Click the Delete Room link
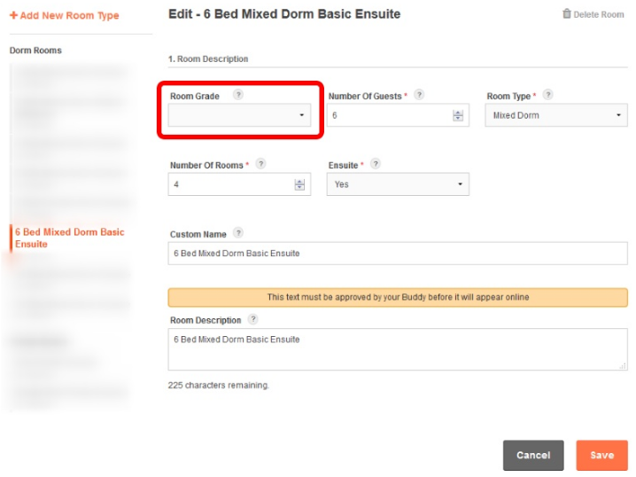The width and height of the screenshot is (636, 477). [593, 14]
